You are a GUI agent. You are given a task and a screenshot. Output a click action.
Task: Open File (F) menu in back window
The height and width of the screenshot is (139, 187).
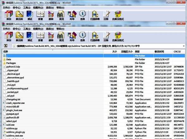click(7, 7)
